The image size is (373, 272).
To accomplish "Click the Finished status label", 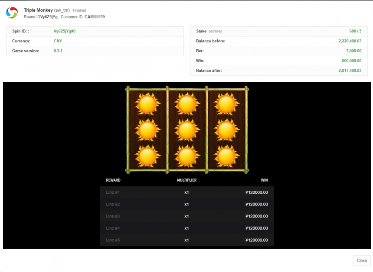I will (x=79, y=10).
